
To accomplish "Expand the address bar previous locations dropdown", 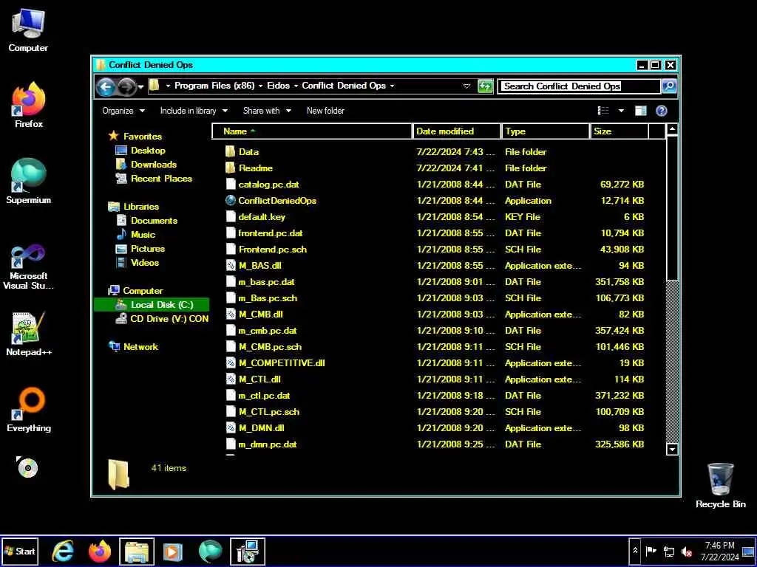I will (466, 86).
